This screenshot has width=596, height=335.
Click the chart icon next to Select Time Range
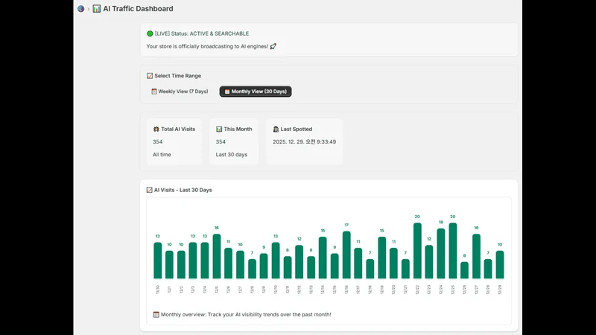click(150, 76)
